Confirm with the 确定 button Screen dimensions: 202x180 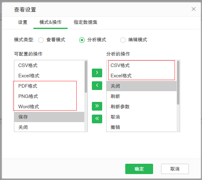coord(139,169)
